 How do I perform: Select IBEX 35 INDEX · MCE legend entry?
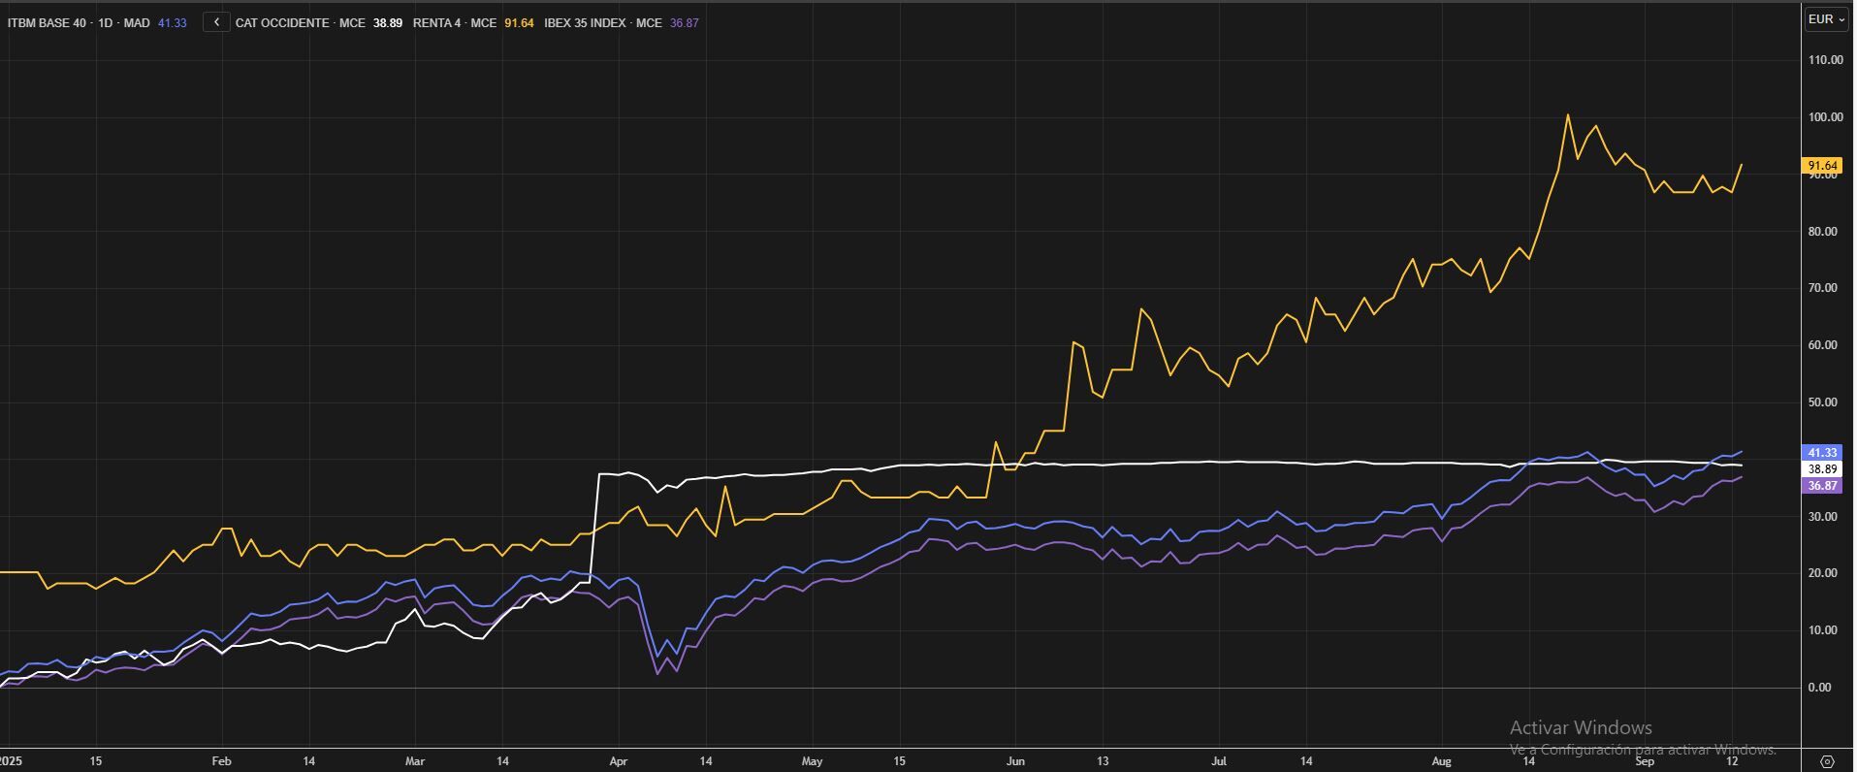[x=603, y=22]
